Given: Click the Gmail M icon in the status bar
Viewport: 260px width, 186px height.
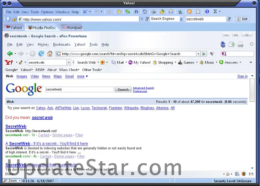Looking at the screenshot, I should (251, 174).
